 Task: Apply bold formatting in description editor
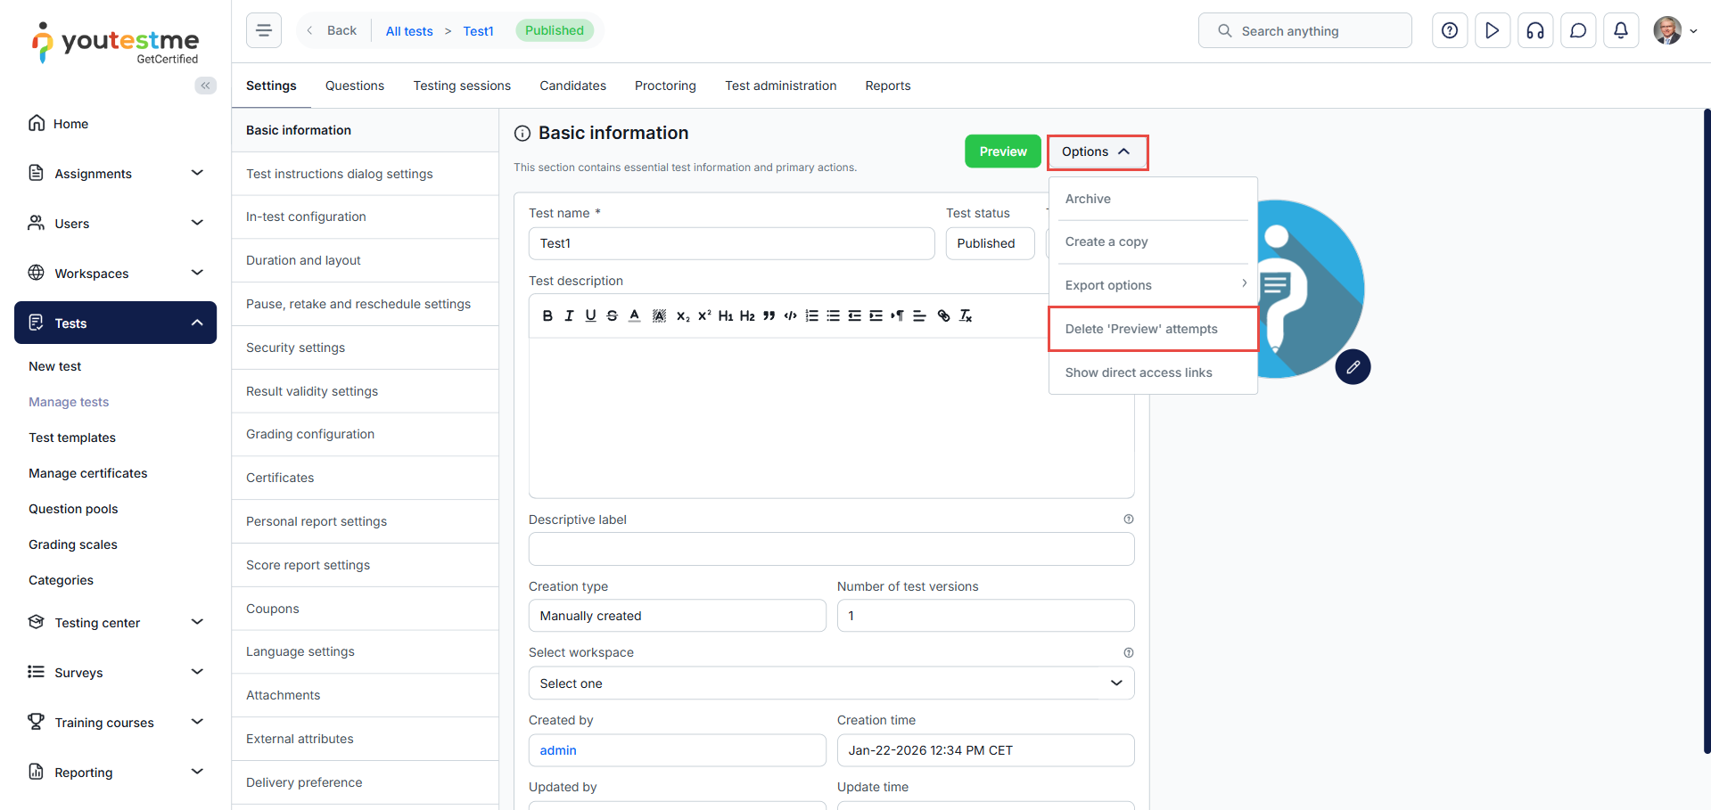point(547,315)
